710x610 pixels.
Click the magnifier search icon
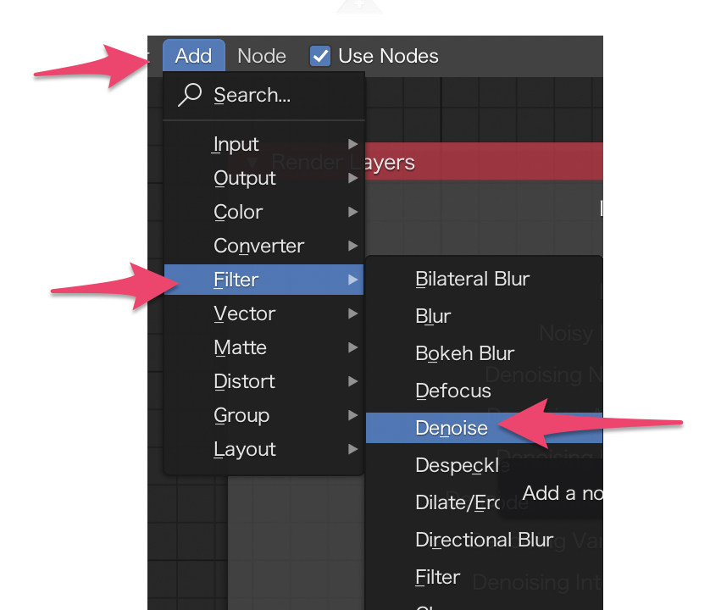[x=190, y=94]
